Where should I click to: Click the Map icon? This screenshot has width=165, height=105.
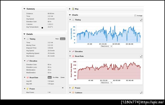click(73, 9)
